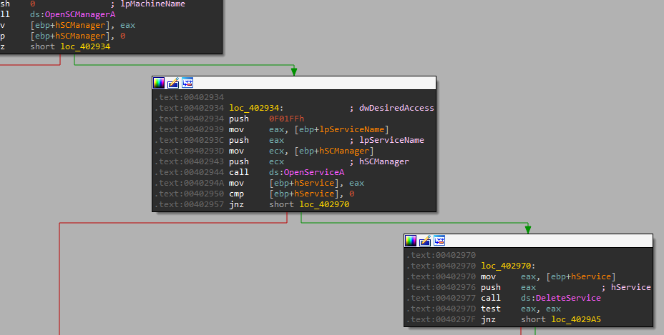
Task: Click the 0F01FFh immediate value
Action: pos(286,119)
